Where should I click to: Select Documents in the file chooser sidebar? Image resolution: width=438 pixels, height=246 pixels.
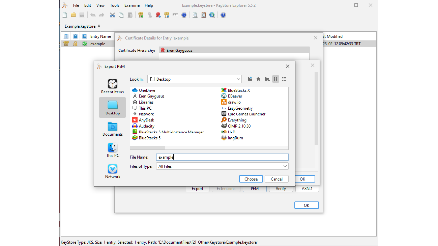113,129
